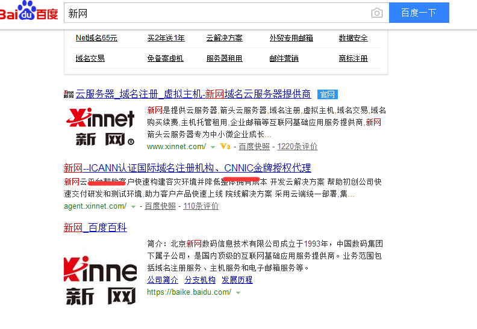Open result title 新网--ICANN认证国际域名注册机构
Image resolution: width=477 pixels, height=329 pixels.
tap(187, 168)
